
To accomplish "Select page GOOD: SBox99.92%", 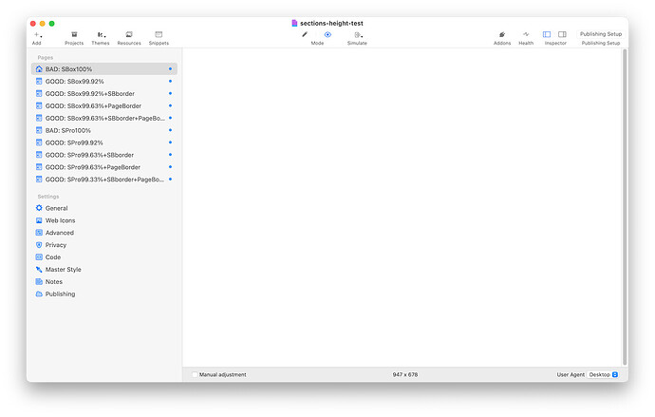I will click(x=104, y=81).
